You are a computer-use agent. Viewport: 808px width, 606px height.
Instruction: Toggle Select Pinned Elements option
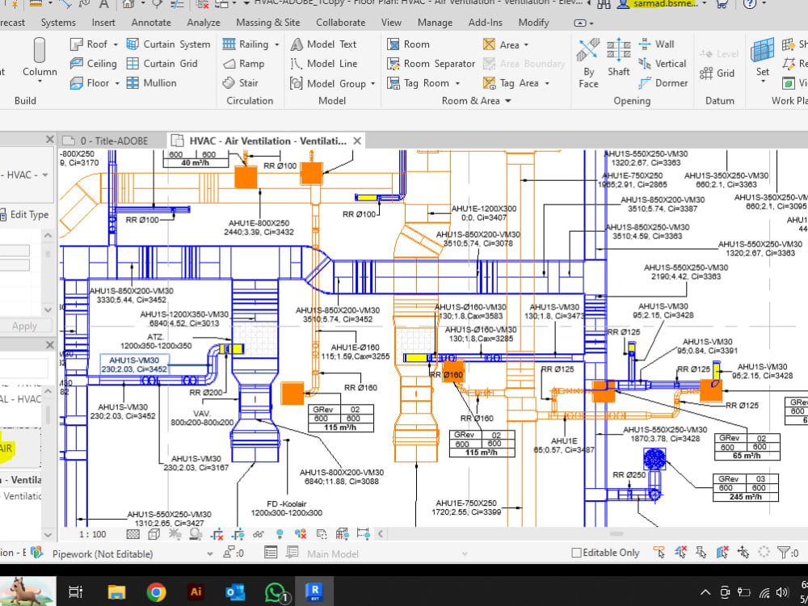click(x=701, y=553)
